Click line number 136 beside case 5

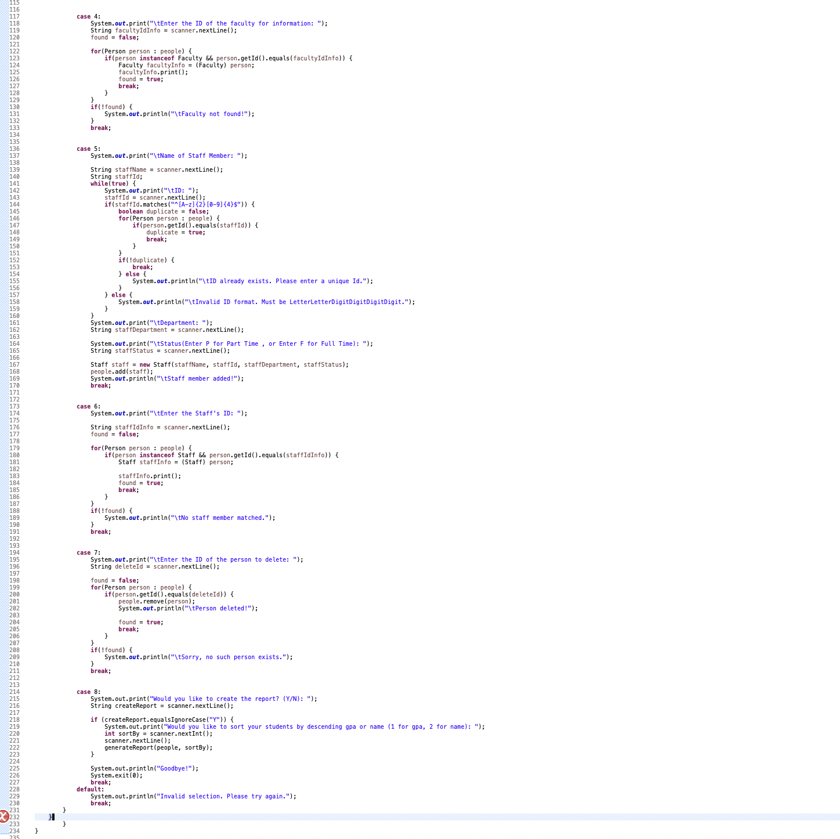(15, 149)
